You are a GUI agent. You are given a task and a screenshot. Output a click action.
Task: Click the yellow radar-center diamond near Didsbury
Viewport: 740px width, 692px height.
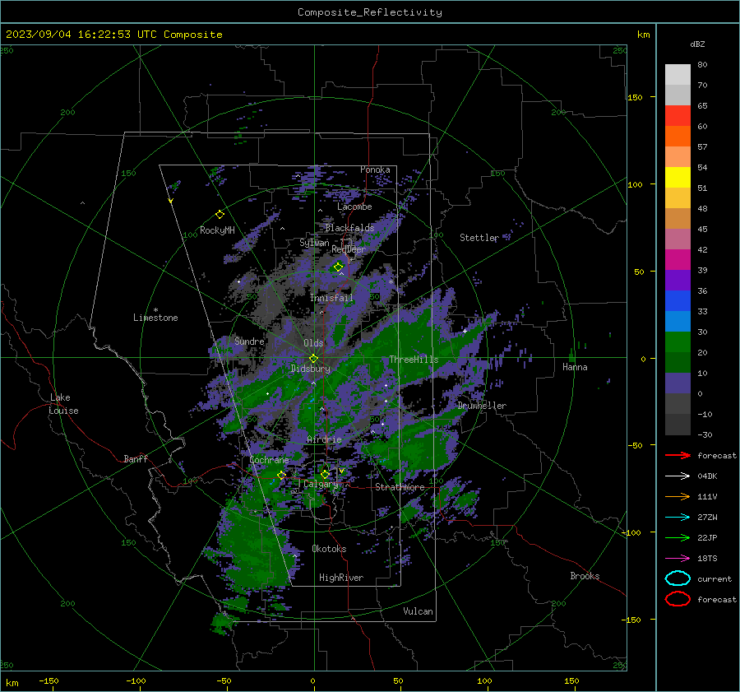tap(313, 359)
